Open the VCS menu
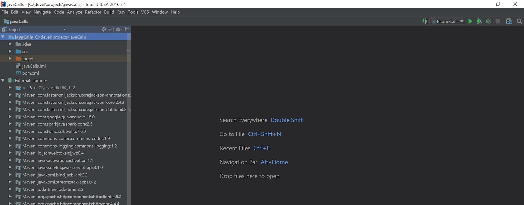 point(145,12)
